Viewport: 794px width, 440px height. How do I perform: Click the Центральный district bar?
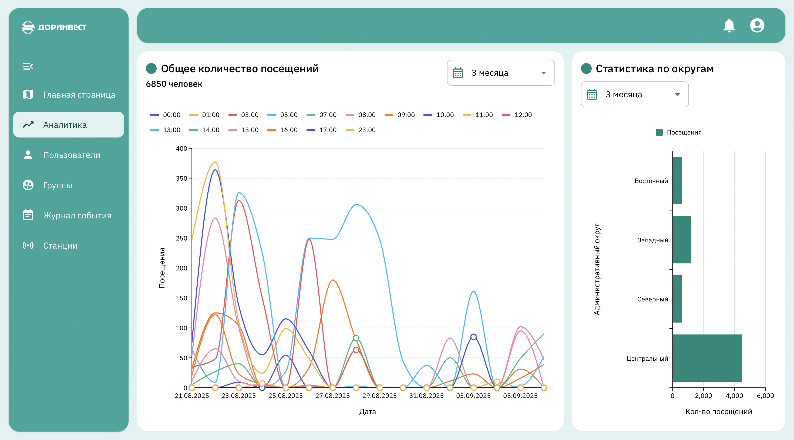tap(707, 358)
